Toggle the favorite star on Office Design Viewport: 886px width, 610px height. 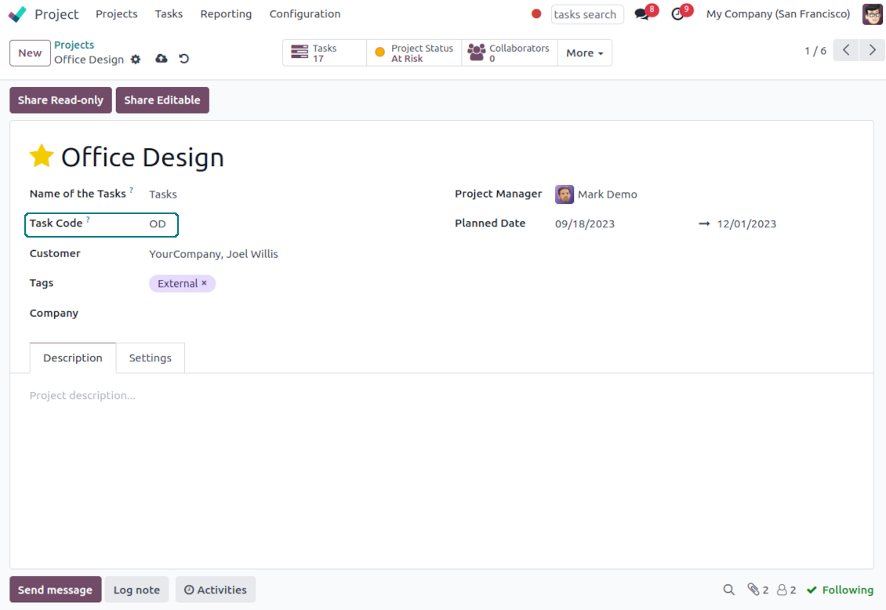pyautogui.click(x=42, y=157)
